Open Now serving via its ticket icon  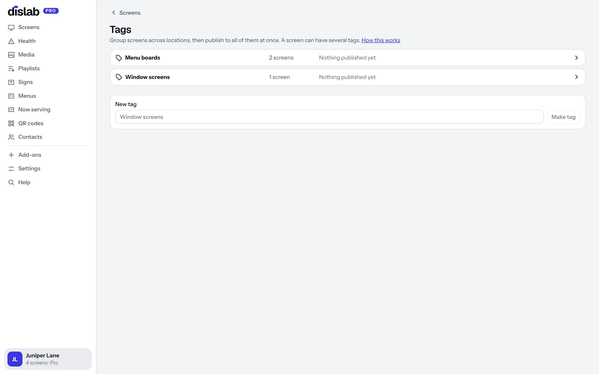click(x=11, y=110)
